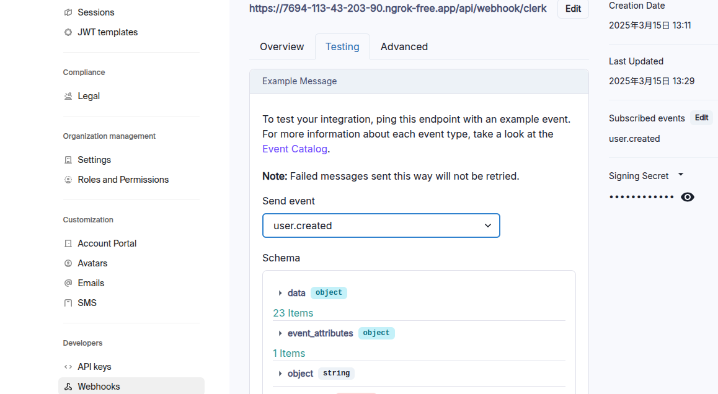Open Legal via its sidebar icon
Screen dimensions: 718x394
click(68, 96)
